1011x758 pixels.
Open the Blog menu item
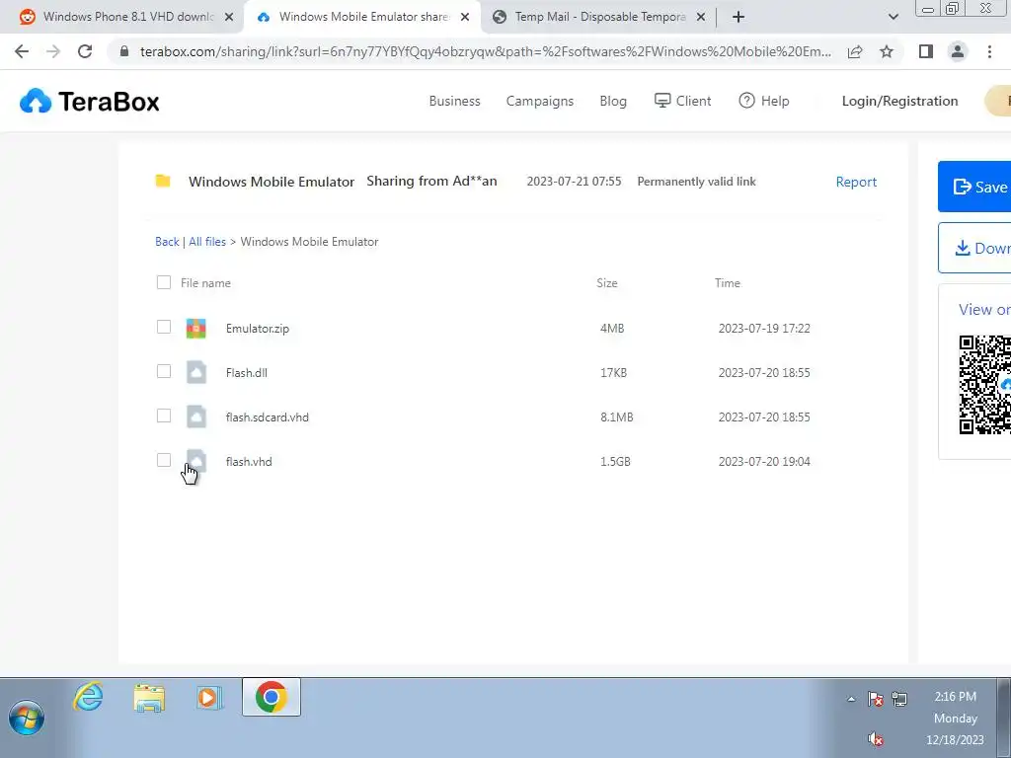[x=613, y=102]
